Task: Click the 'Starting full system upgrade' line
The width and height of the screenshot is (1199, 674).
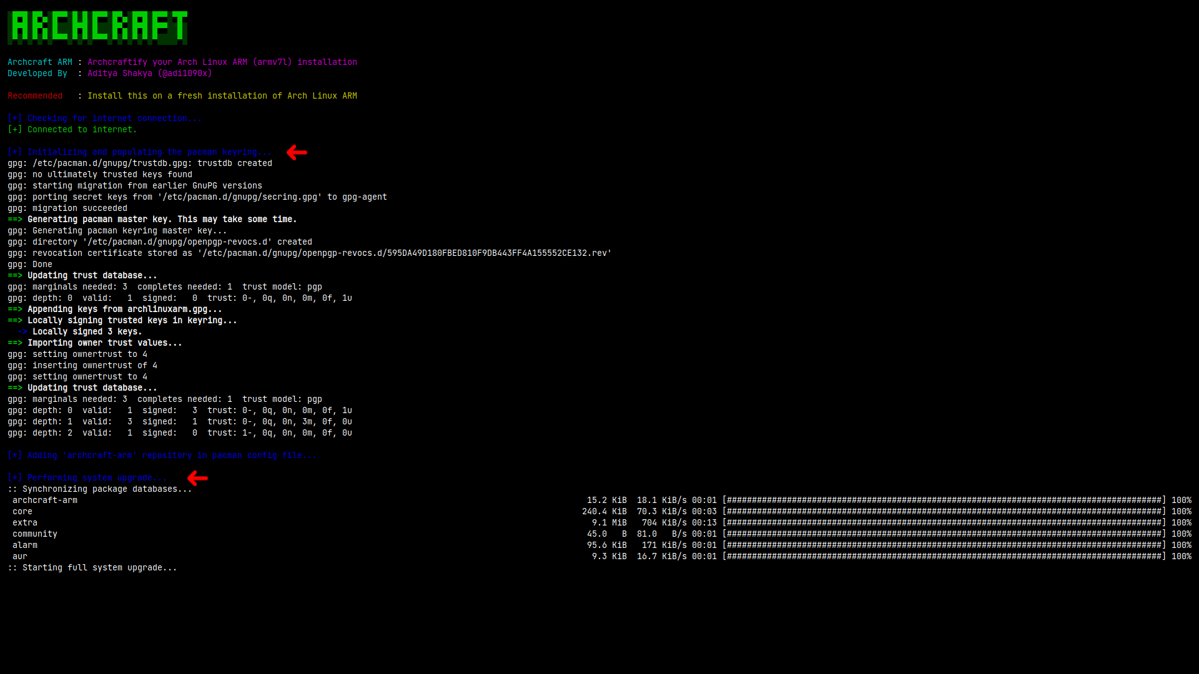Action: [x=94, y=568]
